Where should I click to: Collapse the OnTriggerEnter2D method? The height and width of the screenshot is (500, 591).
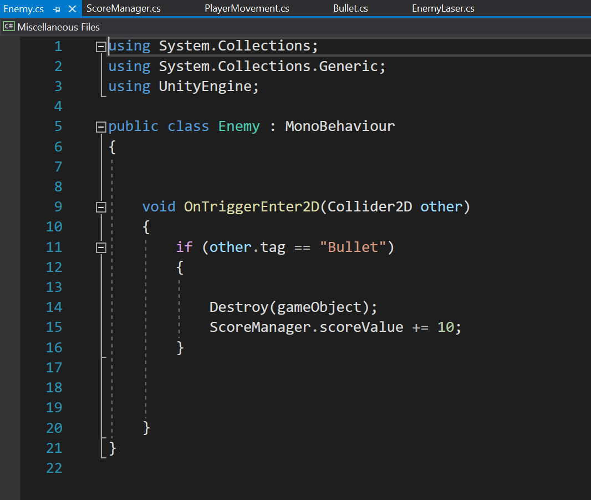tap(101, 207)
